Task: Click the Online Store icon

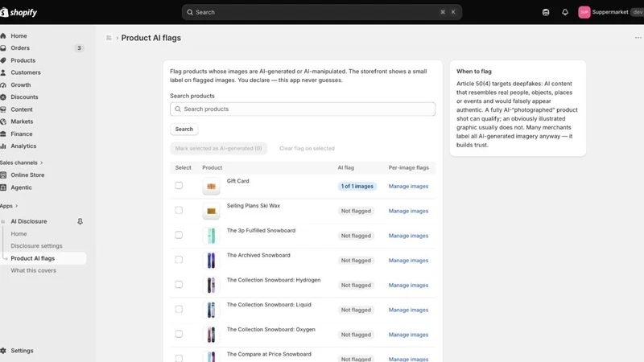Action: [x=3, y=175]
